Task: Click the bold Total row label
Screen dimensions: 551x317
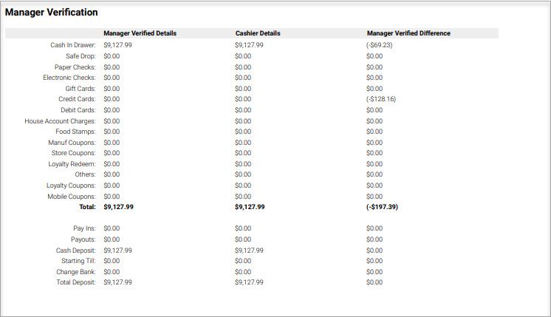Action: tap(88, 208)
